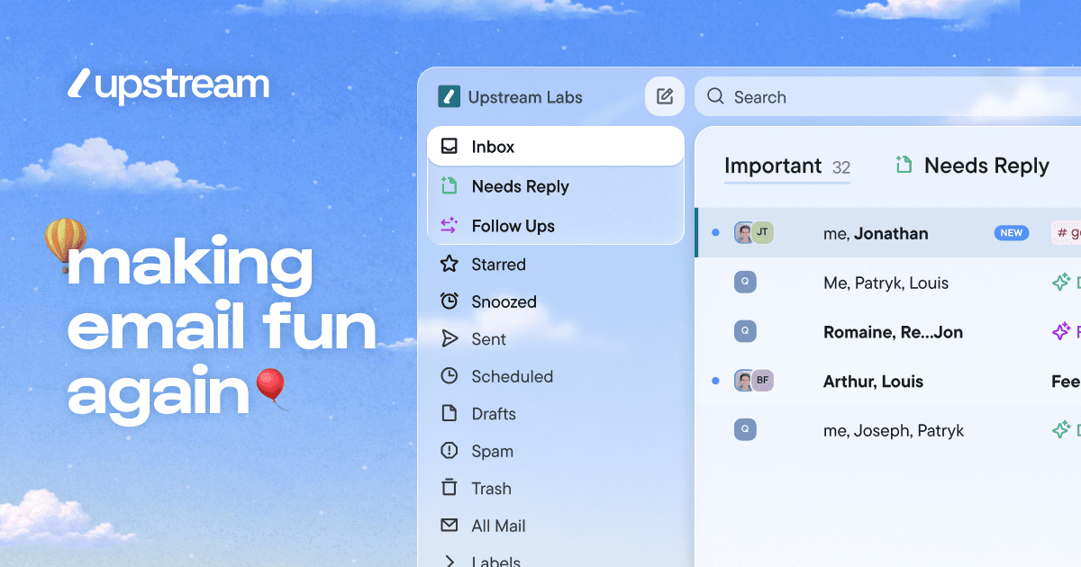Click the Trash bin icon
Viewport: 1081px width, 567px height.
click(x=449, y=487)
